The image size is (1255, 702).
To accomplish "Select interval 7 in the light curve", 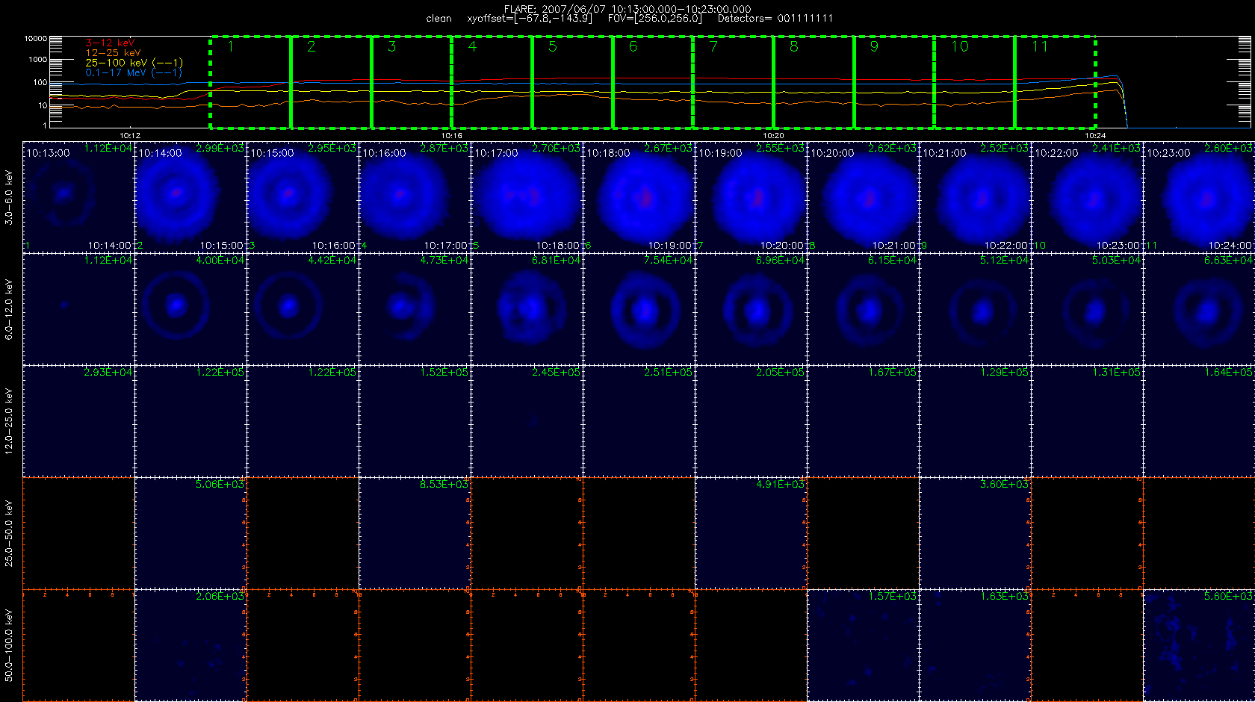I will (734, 82).
